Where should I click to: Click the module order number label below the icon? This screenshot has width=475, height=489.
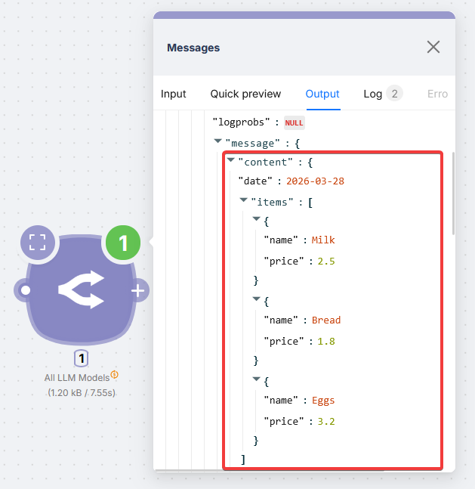pos(82,358)
